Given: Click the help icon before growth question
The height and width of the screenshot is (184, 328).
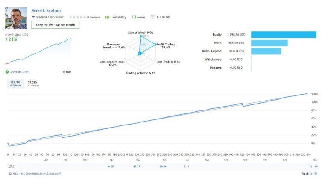Looking at the screenshot, I should 10,174.
